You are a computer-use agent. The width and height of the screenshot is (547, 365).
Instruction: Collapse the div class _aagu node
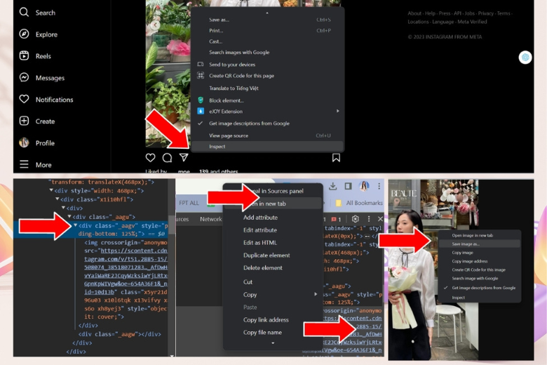[69, 217]
